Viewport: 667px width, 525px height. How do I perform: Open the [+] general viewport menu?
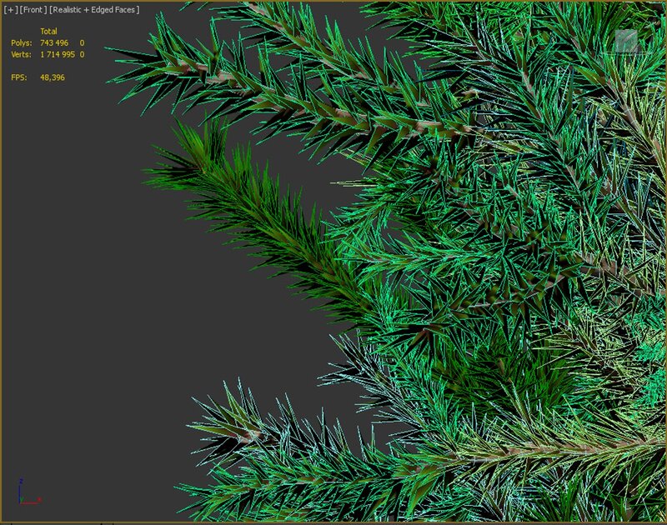click(11, 9)
